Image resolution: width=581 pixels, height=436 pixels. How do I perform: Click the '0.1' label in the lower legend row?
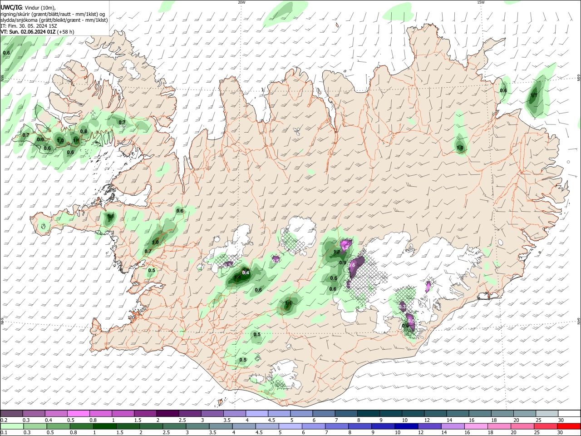click(x=4, y=433)
